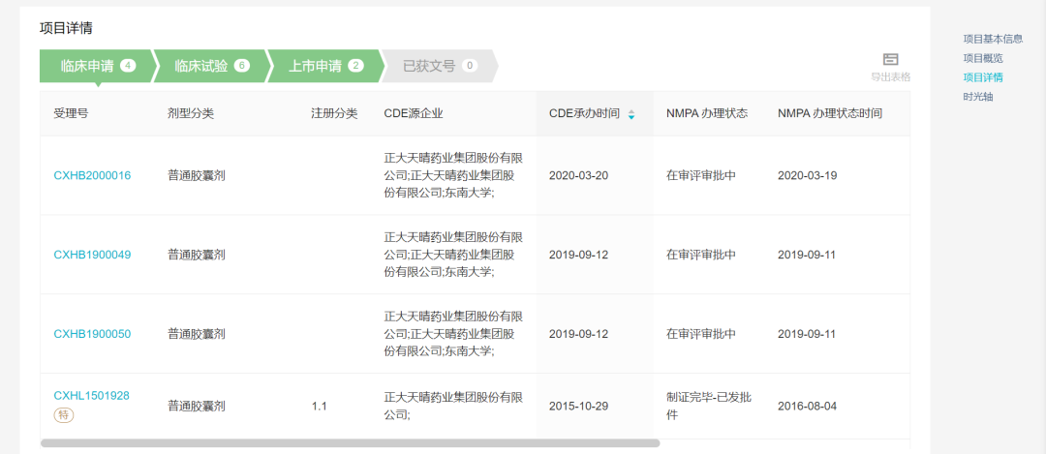Open record CXHL1501928
This screenshot has height=454, width=1046.
point(91,395)
